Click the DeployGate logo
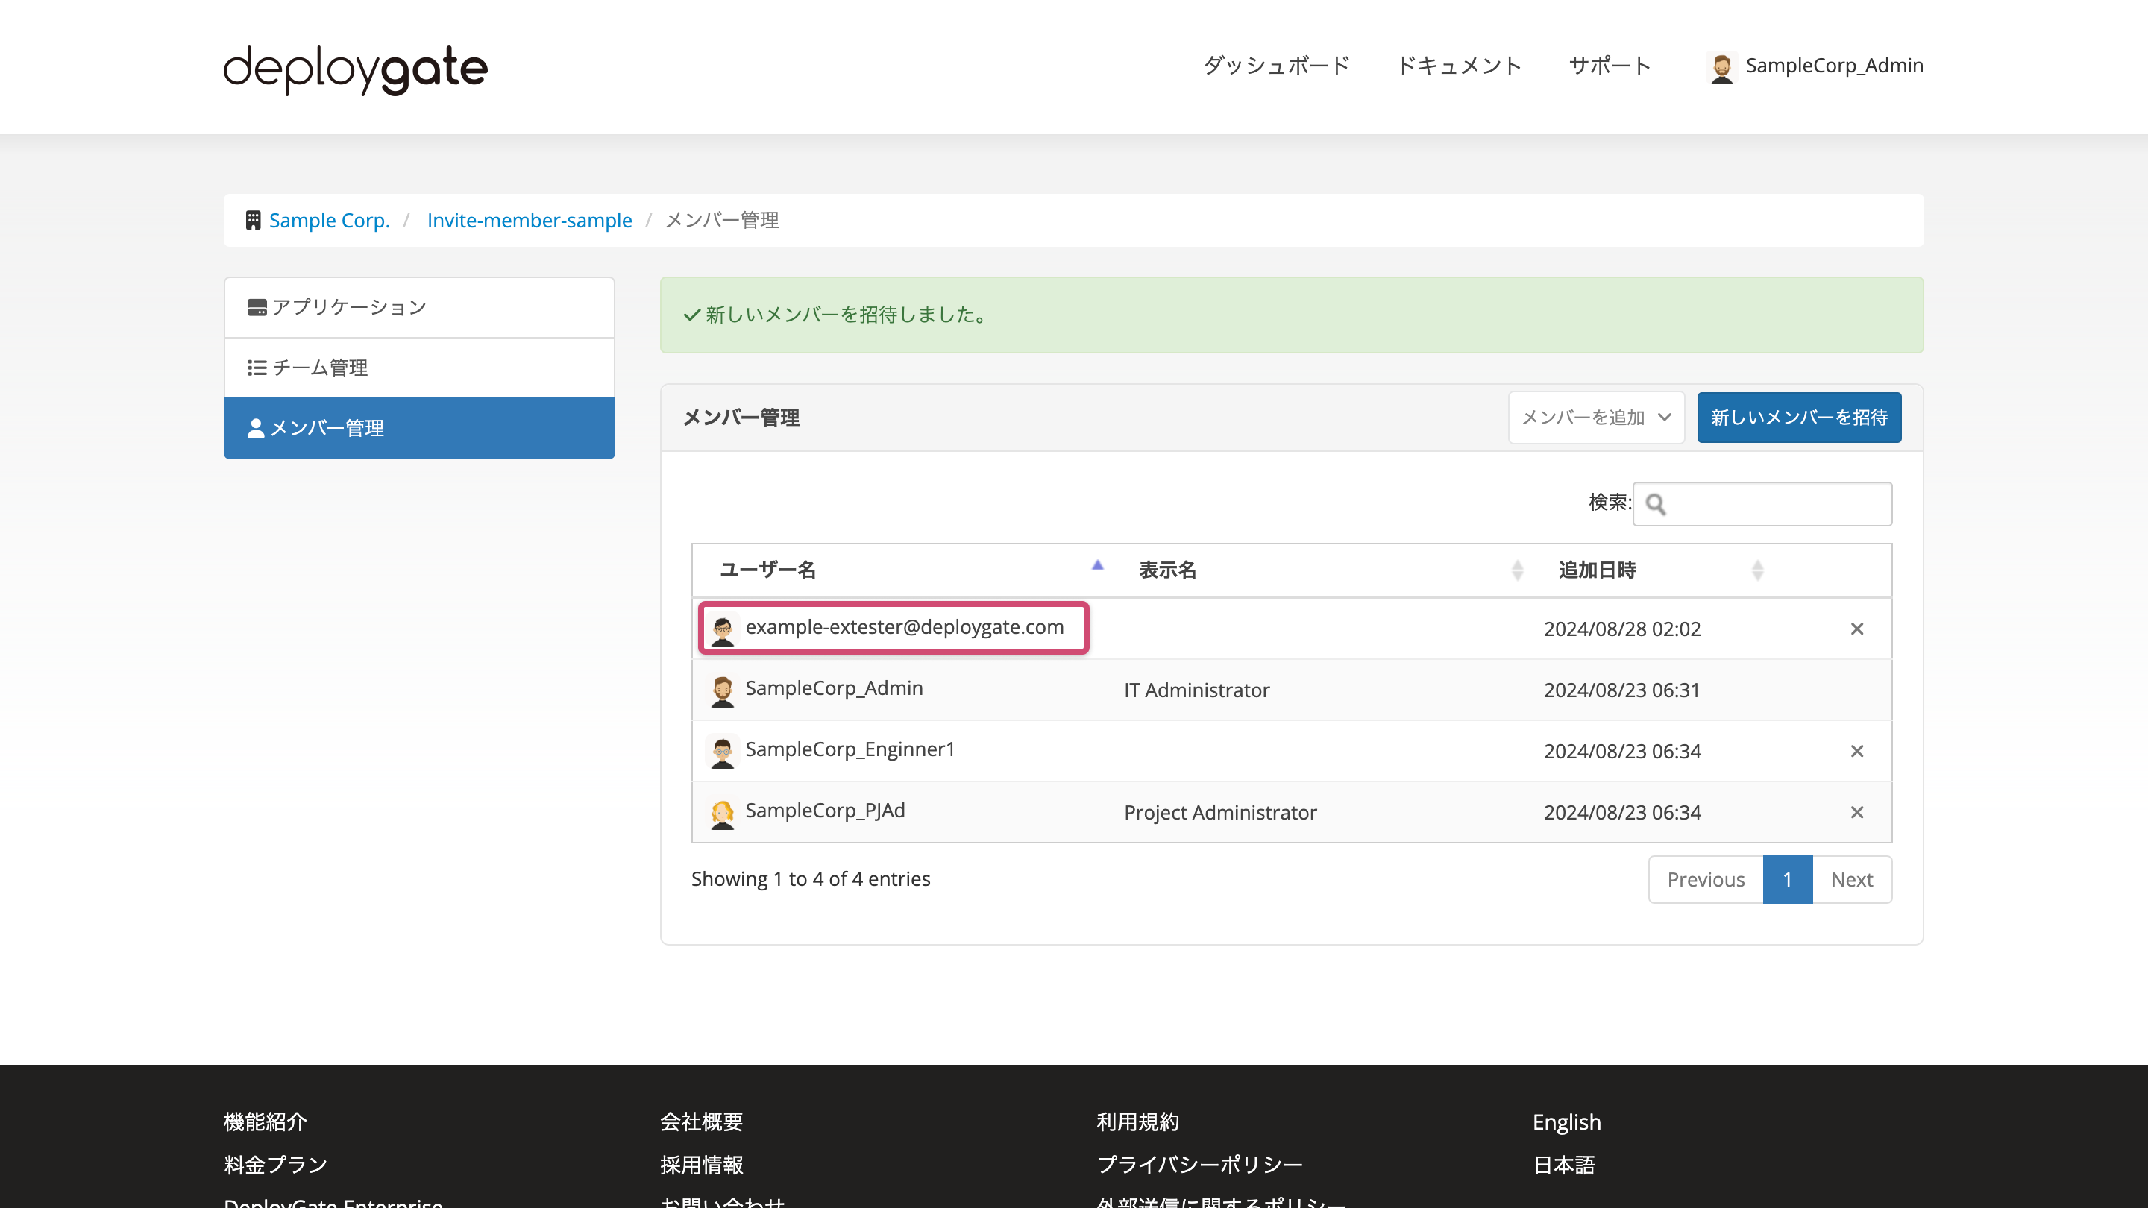2148x1208 pixels. pos(354,69)
